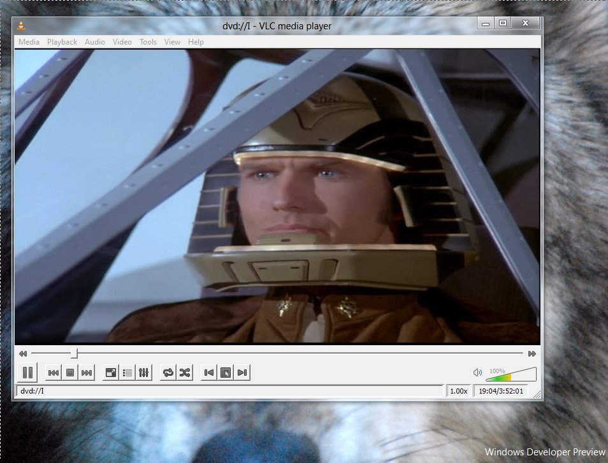The image size is (608, 463).
Task: Open the Tools menu
Action: [x=148, y=42]
